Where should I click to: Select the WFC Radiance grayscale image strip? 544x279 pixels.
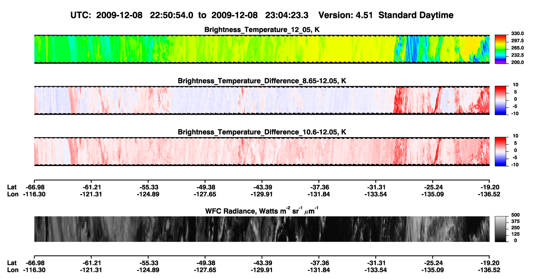pos(262,229)
